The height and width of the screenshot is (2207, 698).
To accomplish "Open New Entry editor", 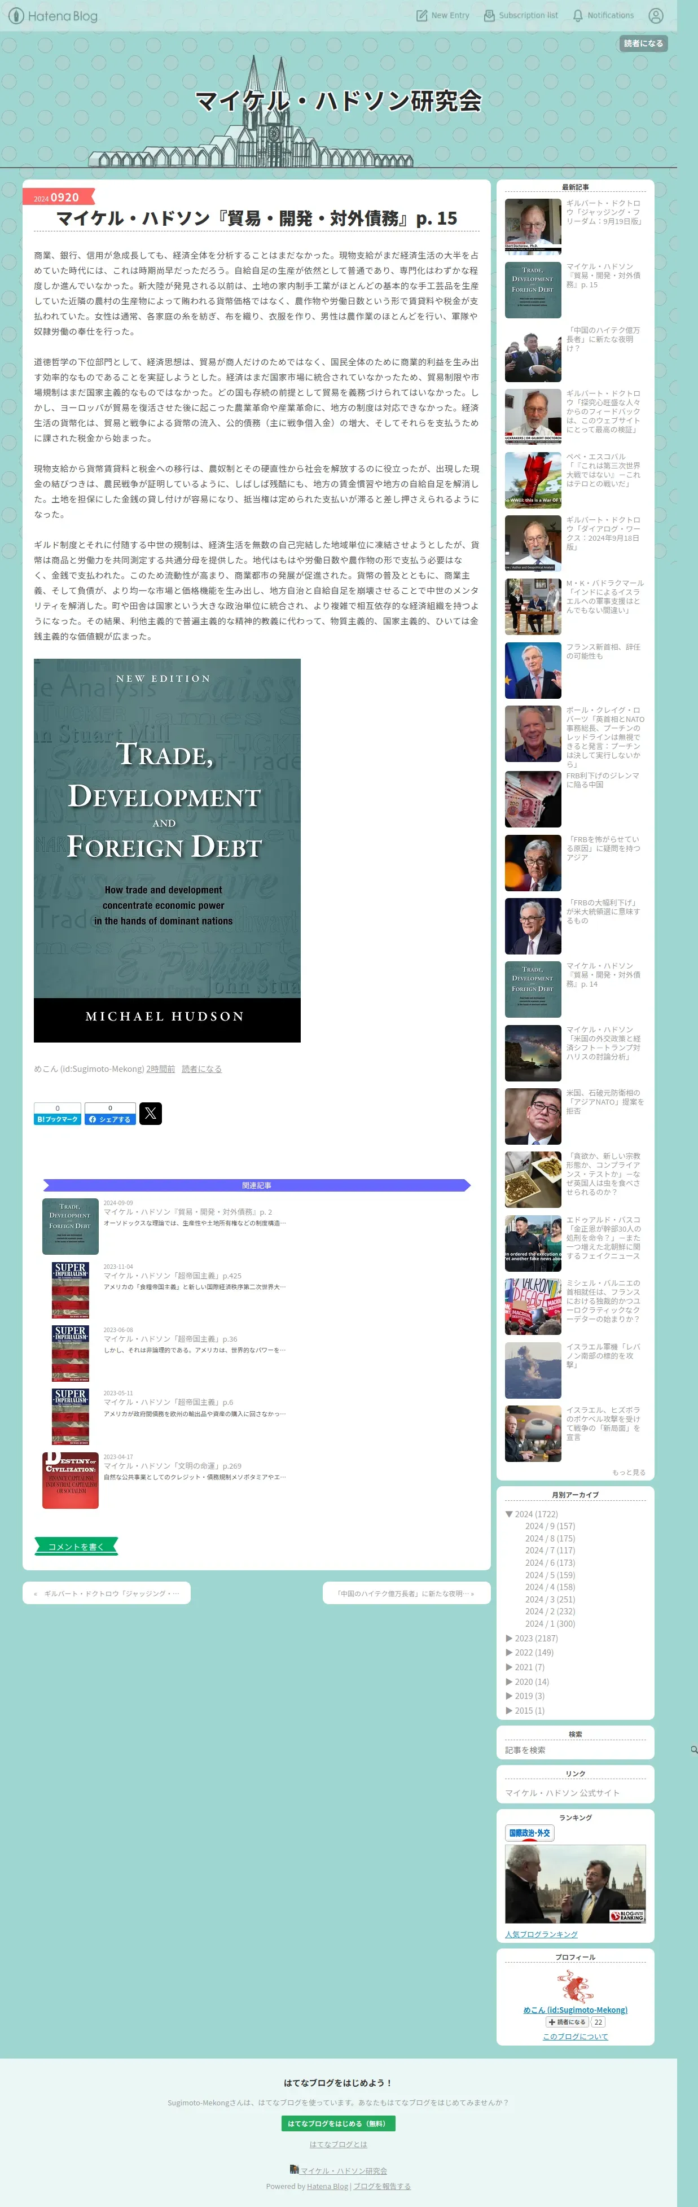I will [x=443, y=15].
